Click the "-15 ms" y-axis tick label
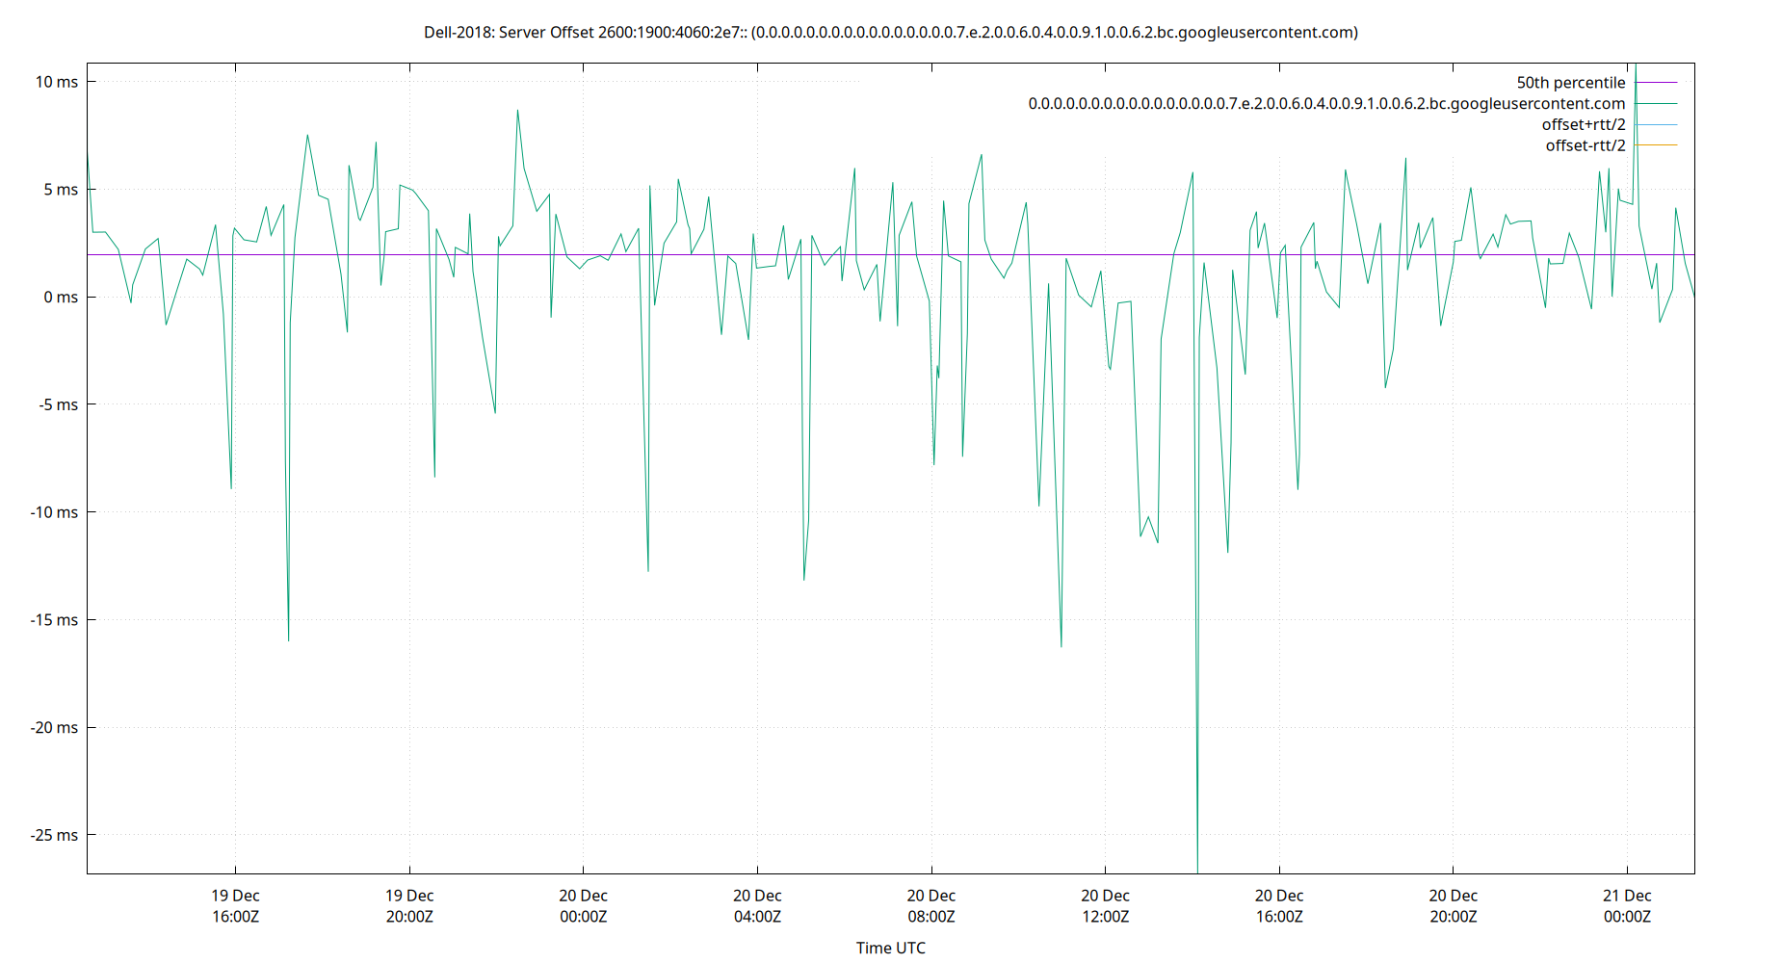 pyautogui.click(x=54, y=621)
